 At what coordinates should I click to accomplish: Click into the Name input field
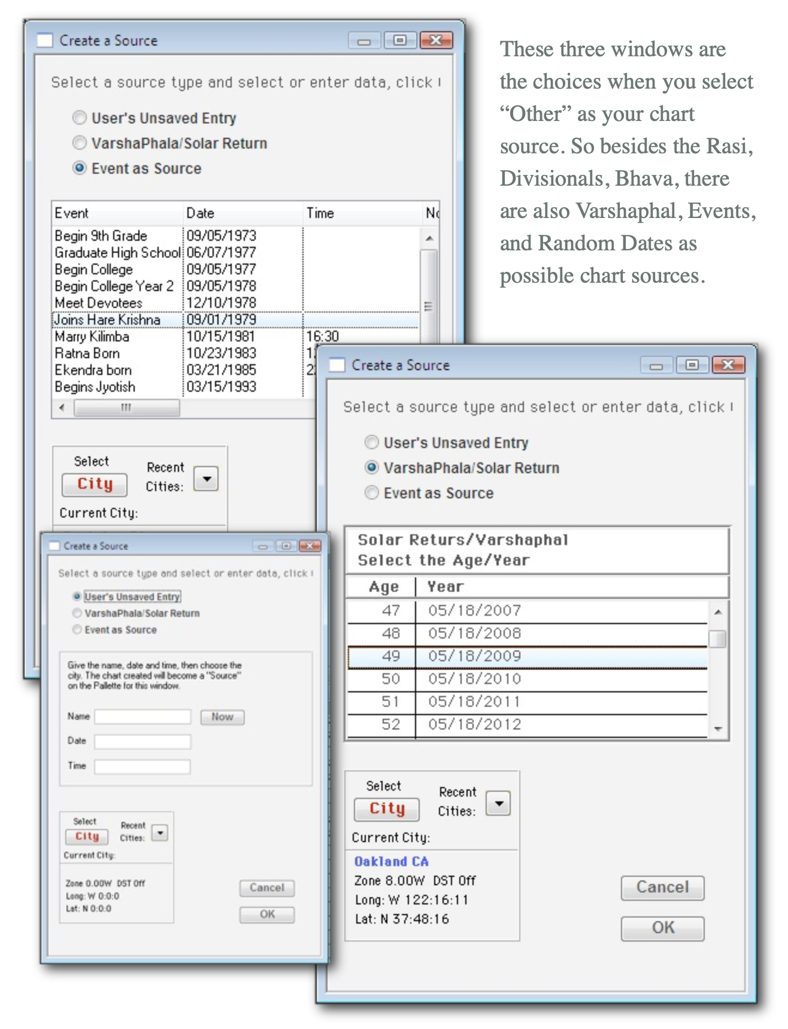pyautogui.click(x=143, y=716)
